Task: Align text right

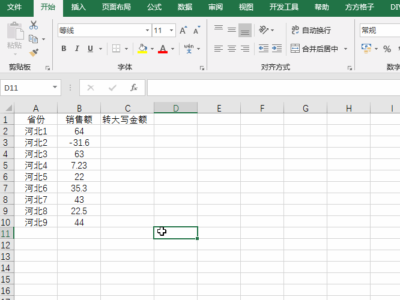Action: 245,49
